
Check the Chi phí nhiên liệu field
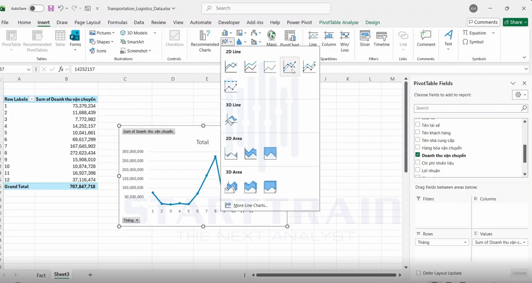pos(418,162)
